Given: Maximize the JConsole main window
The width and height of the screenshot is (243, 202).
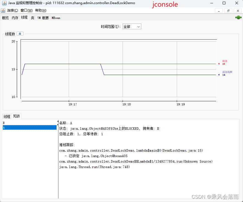Looking at the screenshot, I should point(224,3).
